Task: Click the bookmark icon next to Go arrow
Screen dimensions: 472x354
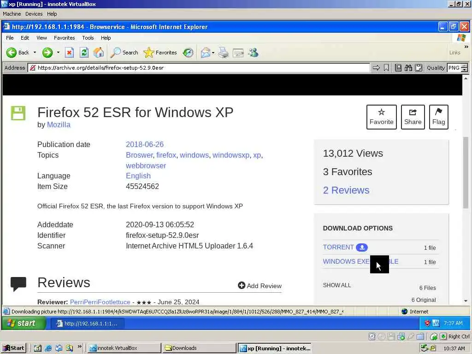Action: (x=386, y=68)
